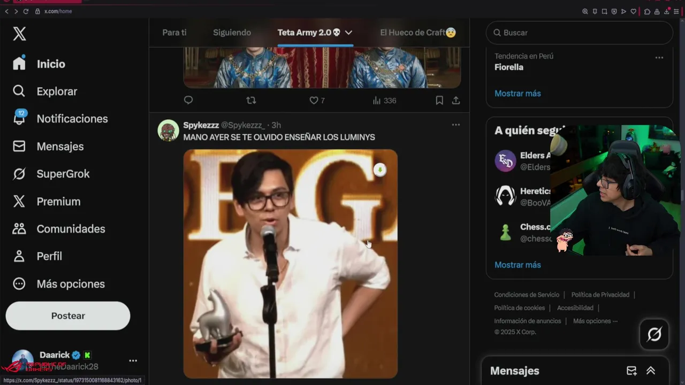
Task: Reload the page in browser toolbar
Action: (x=26, y=11)
